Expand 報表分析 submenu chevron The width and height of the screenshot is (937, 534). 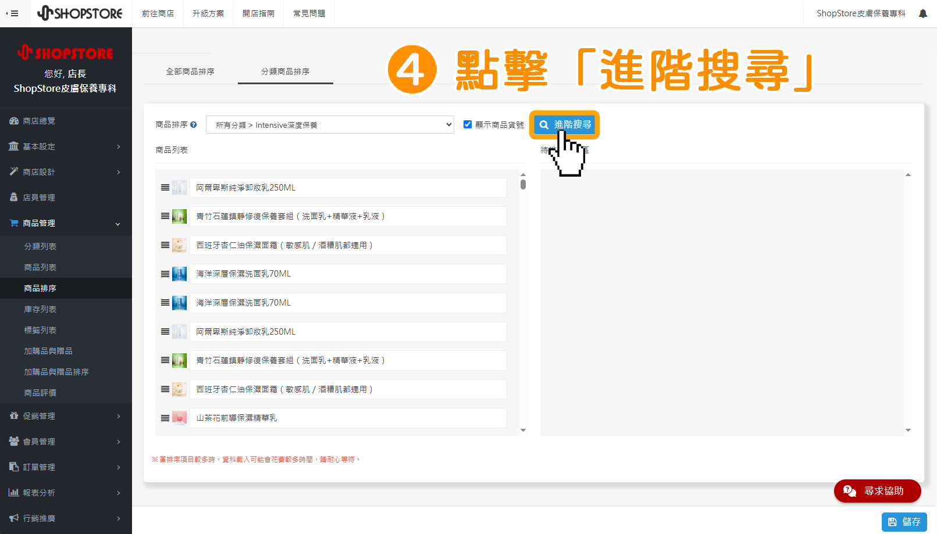click(x=118, y=493)
